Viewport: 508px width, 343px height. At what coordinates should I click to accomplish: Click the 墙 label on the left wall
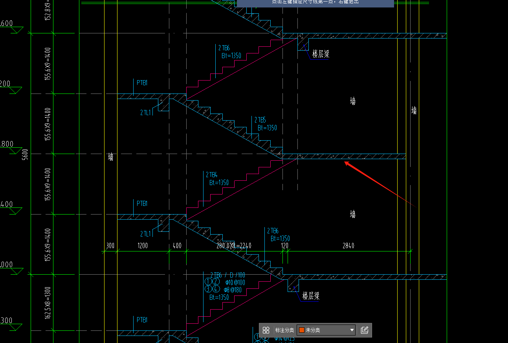pos(111,157)
